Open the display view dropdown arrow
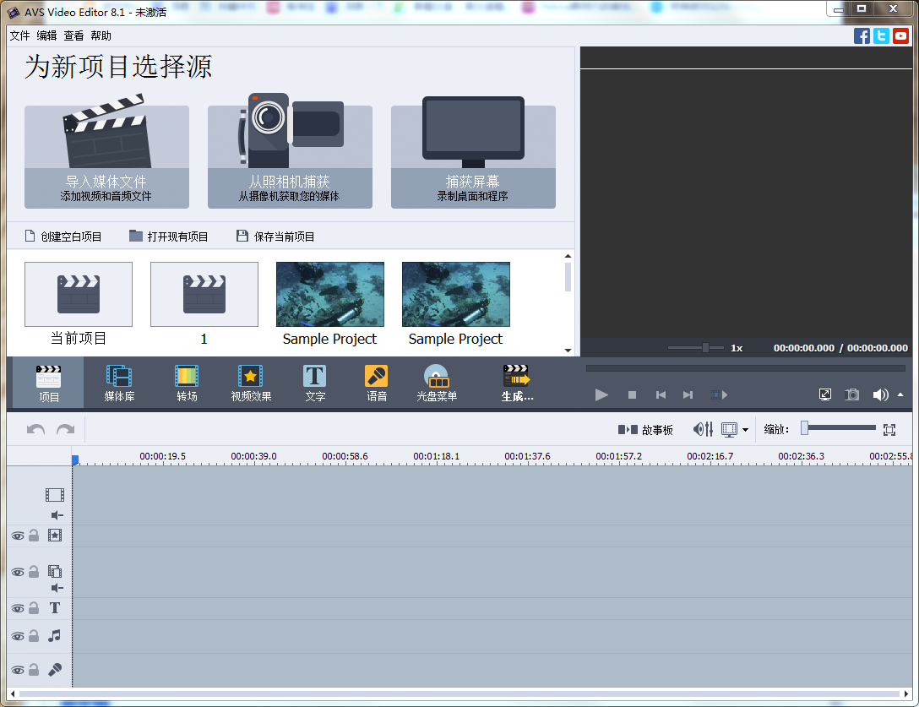The height and width of the screenshot is (707, 919). (x=746, y=430)
